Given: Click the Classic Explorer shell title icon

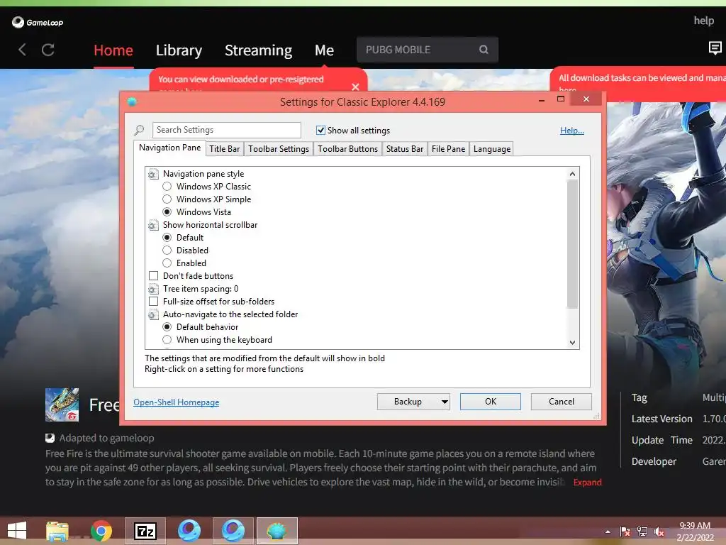Looking at the screenshot, I should pyautogui.click(x=132, y=101).
